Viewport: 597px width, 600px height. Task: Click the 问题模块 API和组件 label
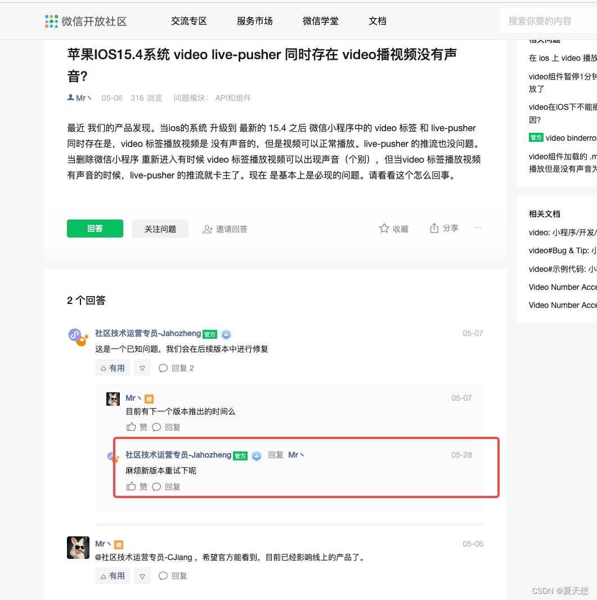pos(212,98)
